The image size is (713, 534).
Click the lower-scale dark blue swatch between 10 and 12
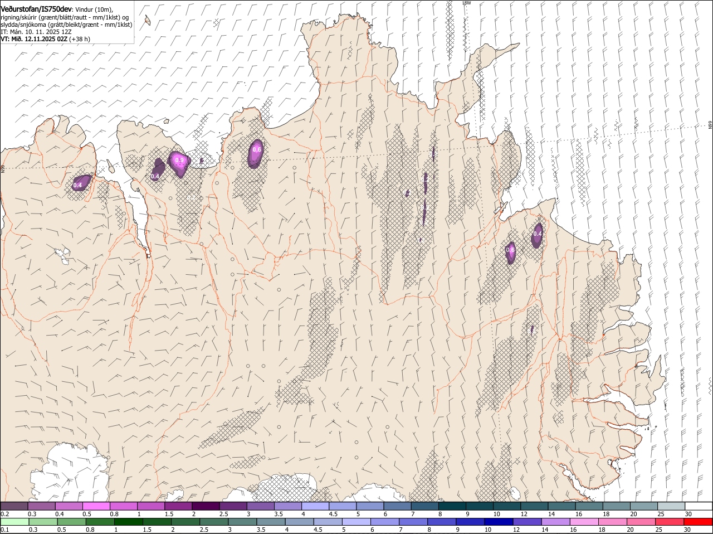[x=499, y=522]
